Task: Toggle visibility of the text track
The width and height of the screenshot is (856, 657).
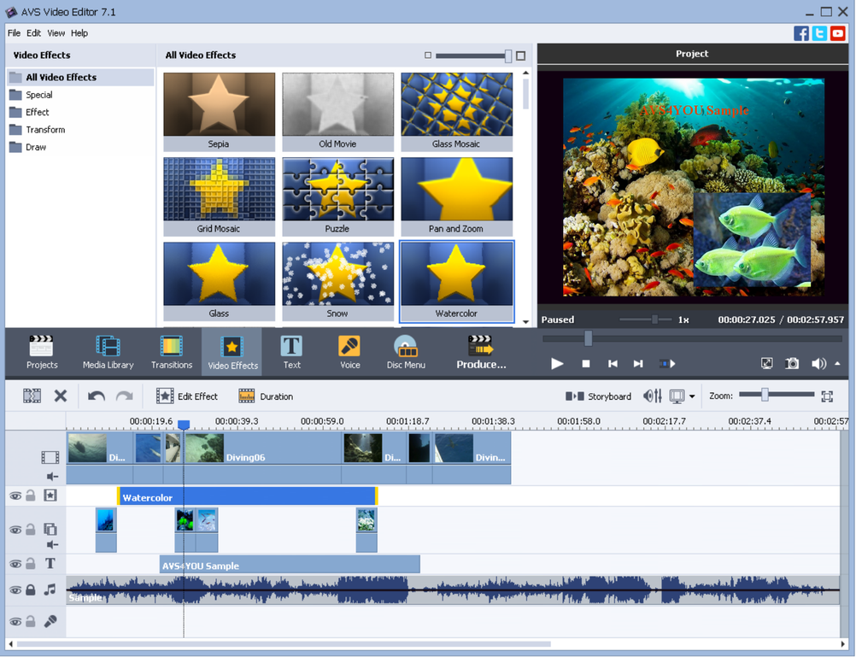Action: click(x=15, y=564)
